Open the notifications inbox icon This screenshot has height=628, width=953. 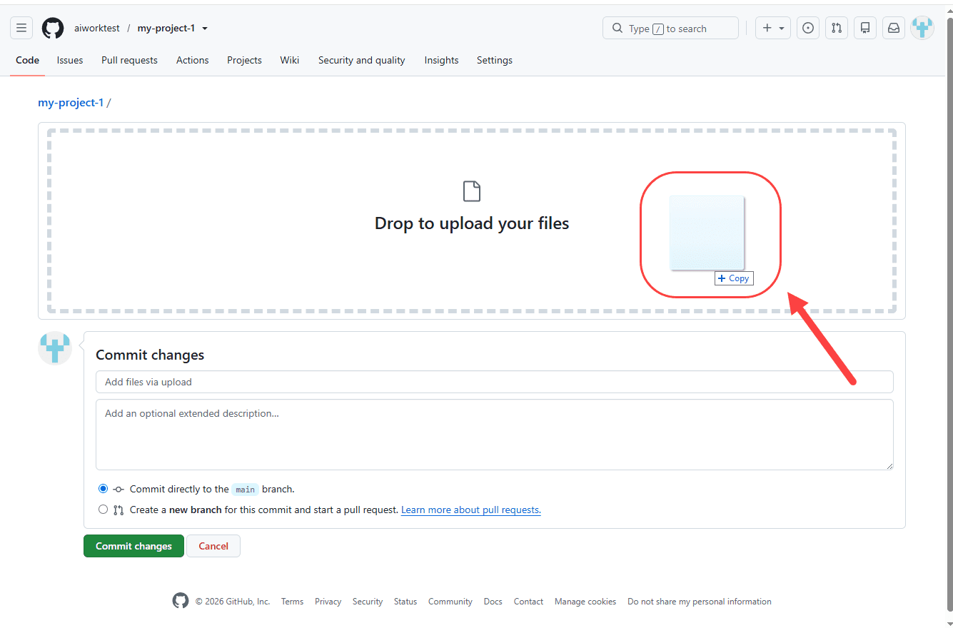coord(894,28)
